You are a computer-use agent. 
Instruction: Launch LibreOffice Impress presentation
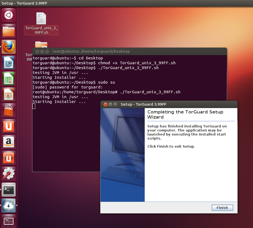tap(9, 95)
